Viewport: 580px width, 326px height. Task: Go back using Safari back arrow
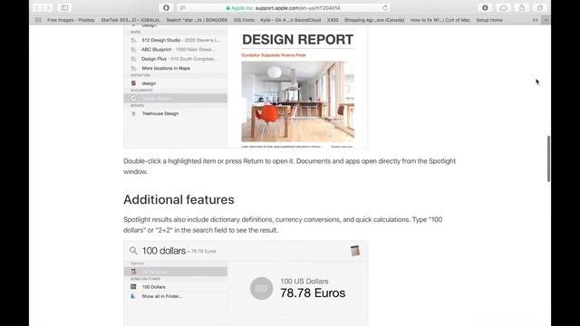(x=37, y=7)
